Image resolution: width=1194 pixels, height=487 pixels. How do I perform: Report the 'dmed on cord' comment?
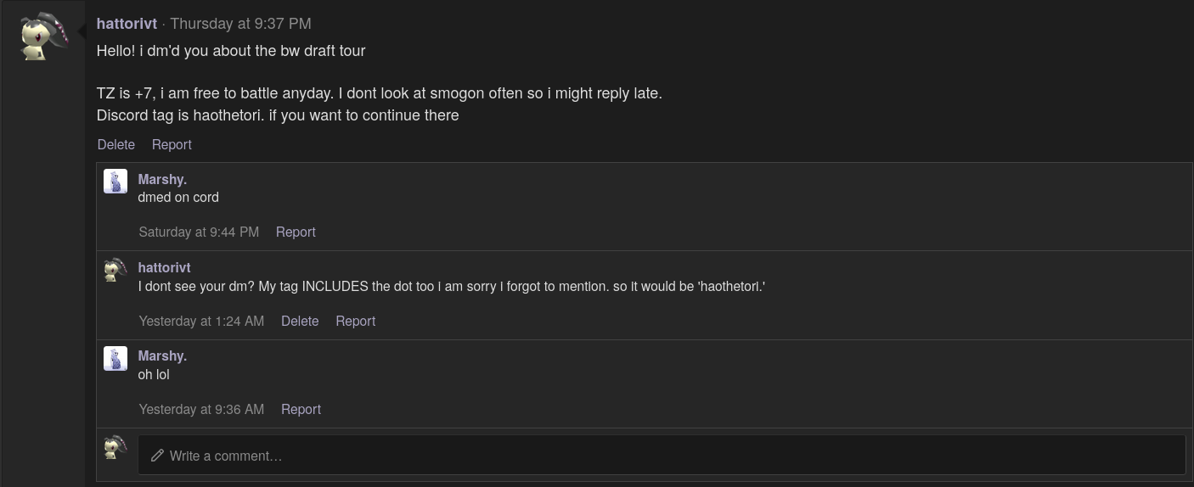(296, 232)
